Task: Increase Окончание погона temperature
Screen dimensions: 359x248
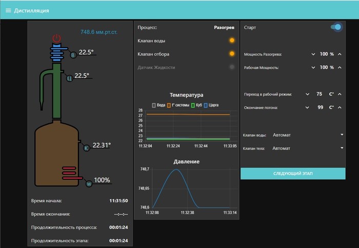Action: click(340, 107)
